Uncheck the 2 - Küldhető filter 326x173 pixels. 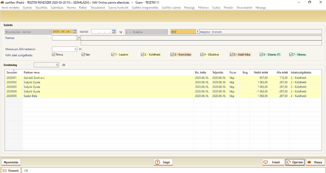pyautogui.click(x=142, y=54)
